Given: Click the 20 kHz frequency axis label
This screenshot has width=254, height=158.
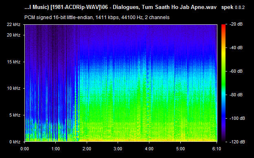Looking at the screenshot, I should 13,35.
